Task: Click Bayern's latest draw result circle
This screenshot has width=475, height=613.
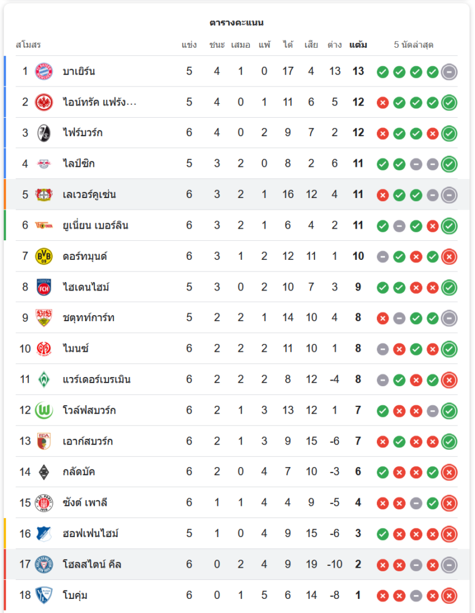Action: point(449,72)
